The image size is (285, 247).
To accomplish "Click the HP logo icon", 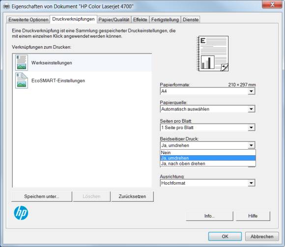I will [21, 213].
